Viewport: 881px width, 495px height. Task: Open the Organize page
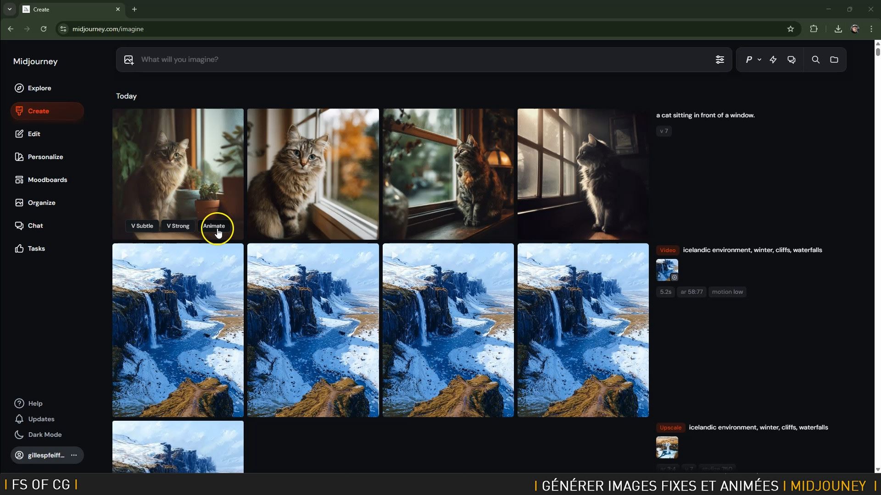pos(41,203)
